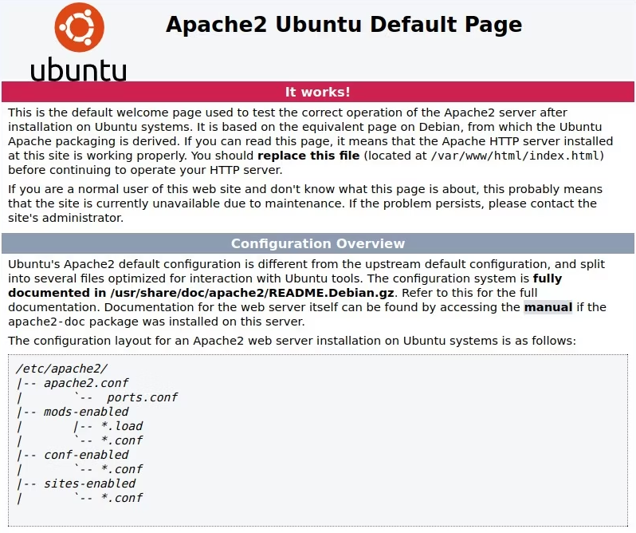This screenshot has width=636, height=533.
Task: Click the mods-enabled tree entry
Action: 86,412
